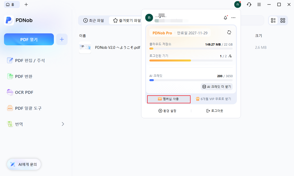Screen dimensions: 294x176
Task: Expand the 번역 chevron arrow
Action: click(x=63, y=124)
